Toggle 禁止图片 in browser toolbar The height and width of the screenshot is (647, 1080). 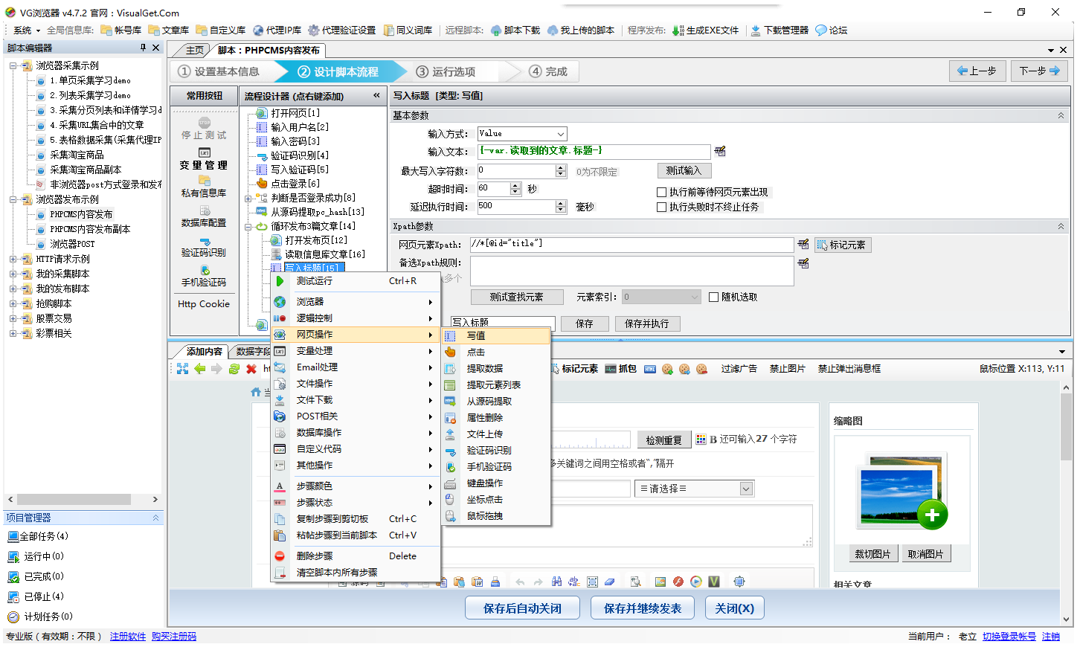click(788, 369)
